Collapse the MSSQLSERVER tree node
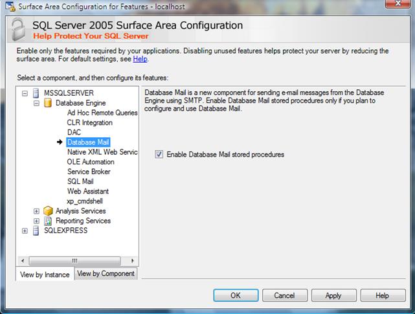 pyautogui.click(x=25, y=93)
